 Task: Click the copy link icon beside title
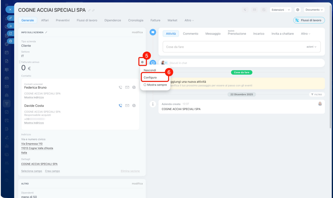[x=93, y=10]
